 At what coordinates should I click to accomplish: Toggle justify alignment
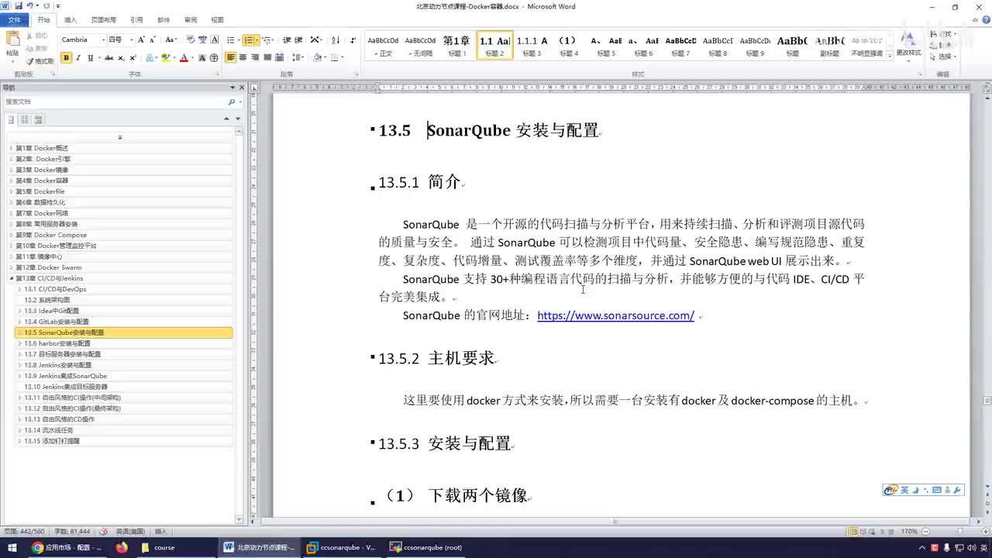pyautogui.click(x=268, y=58)
